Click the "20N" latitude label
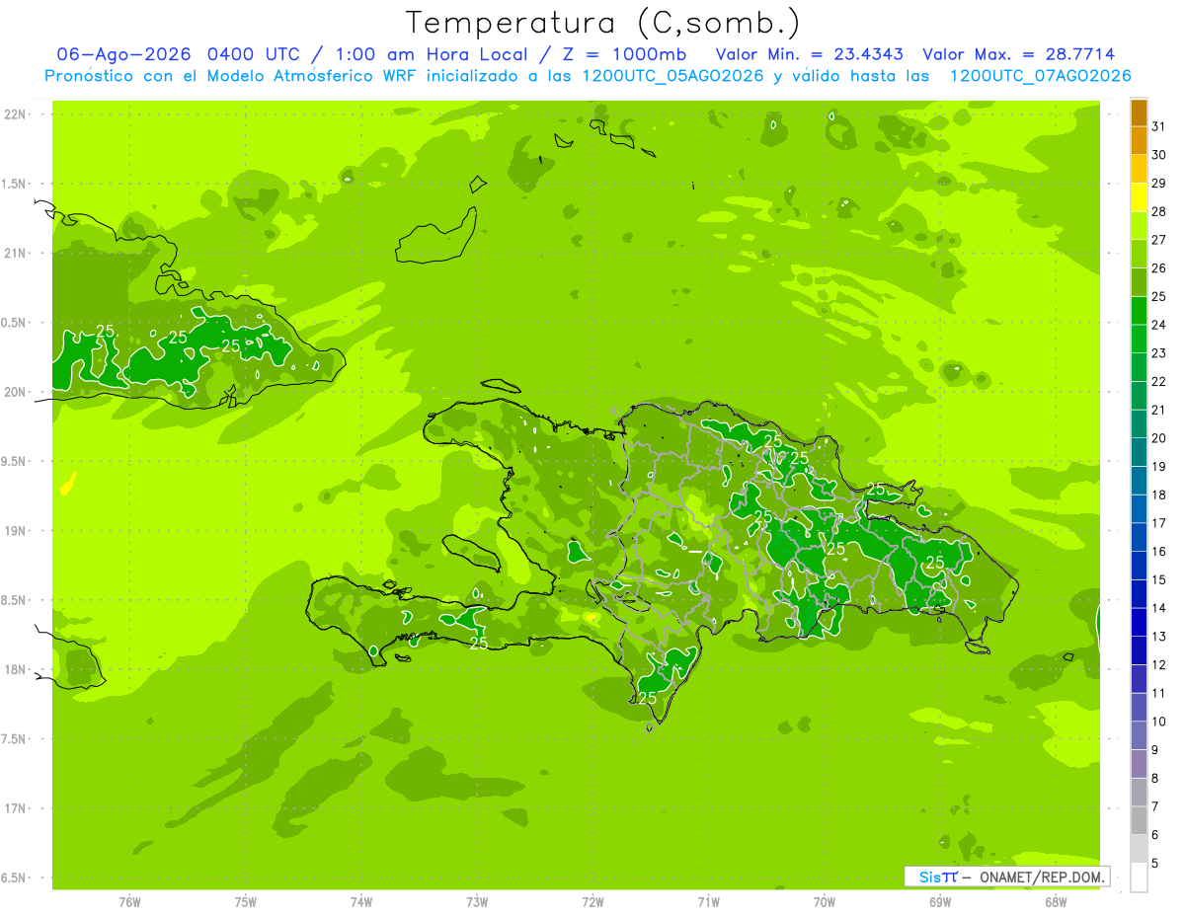Screen dimensions: 1185x915 [16, 392]
